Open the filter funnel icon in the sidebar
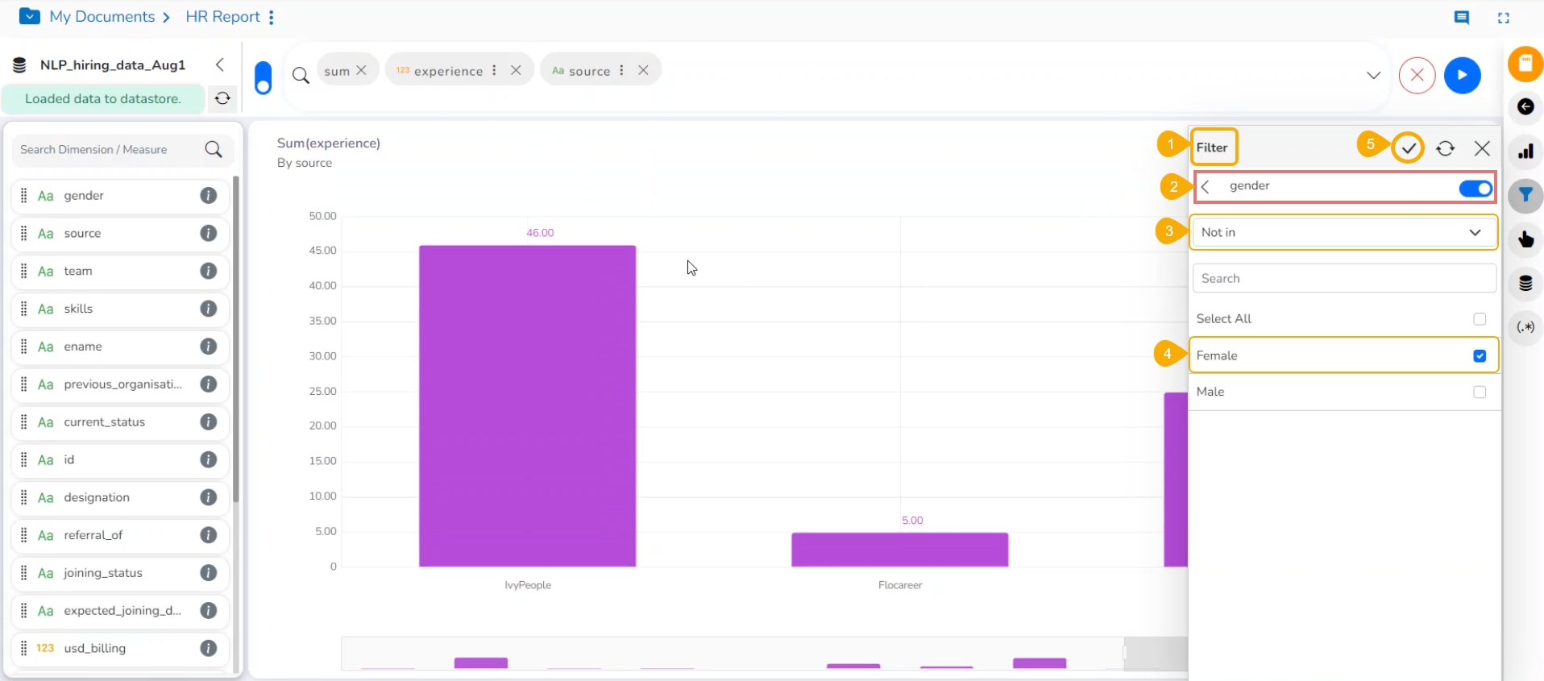Viewport: 1544px width, 681px height. click(1525, 195)
